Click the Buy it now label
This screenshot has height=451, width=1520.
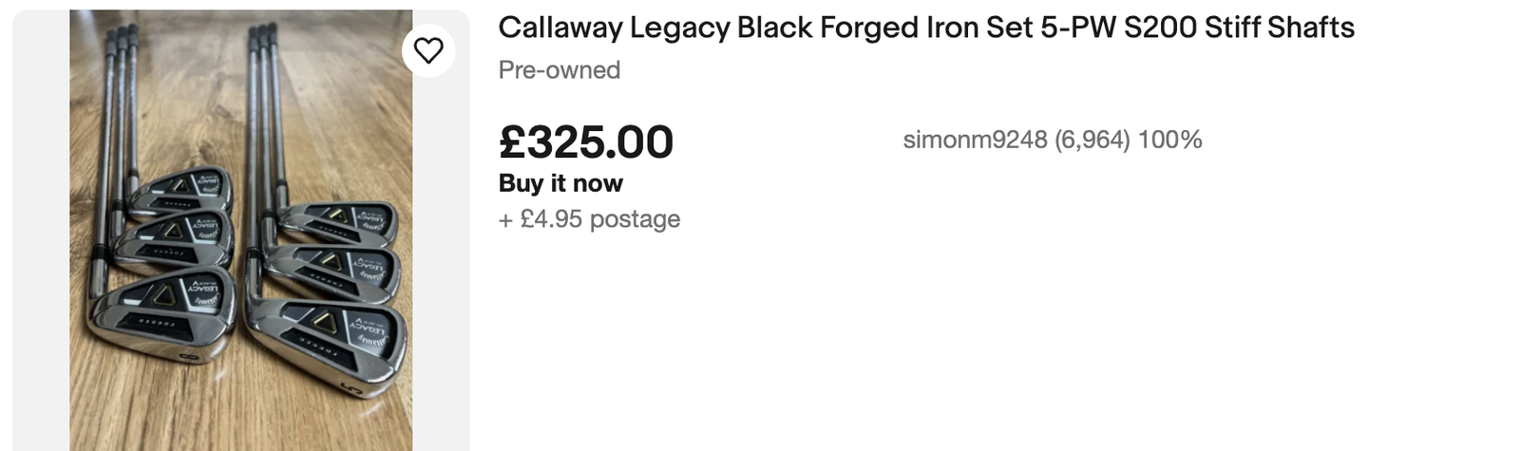(560, 183)
